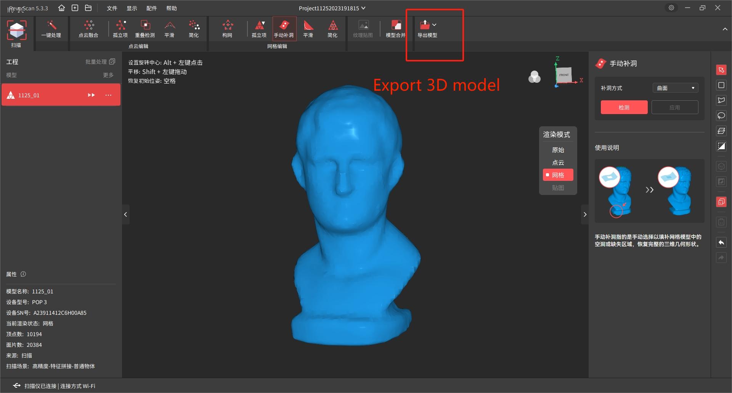Open settings gear in title bar

(x=671, y=8)
